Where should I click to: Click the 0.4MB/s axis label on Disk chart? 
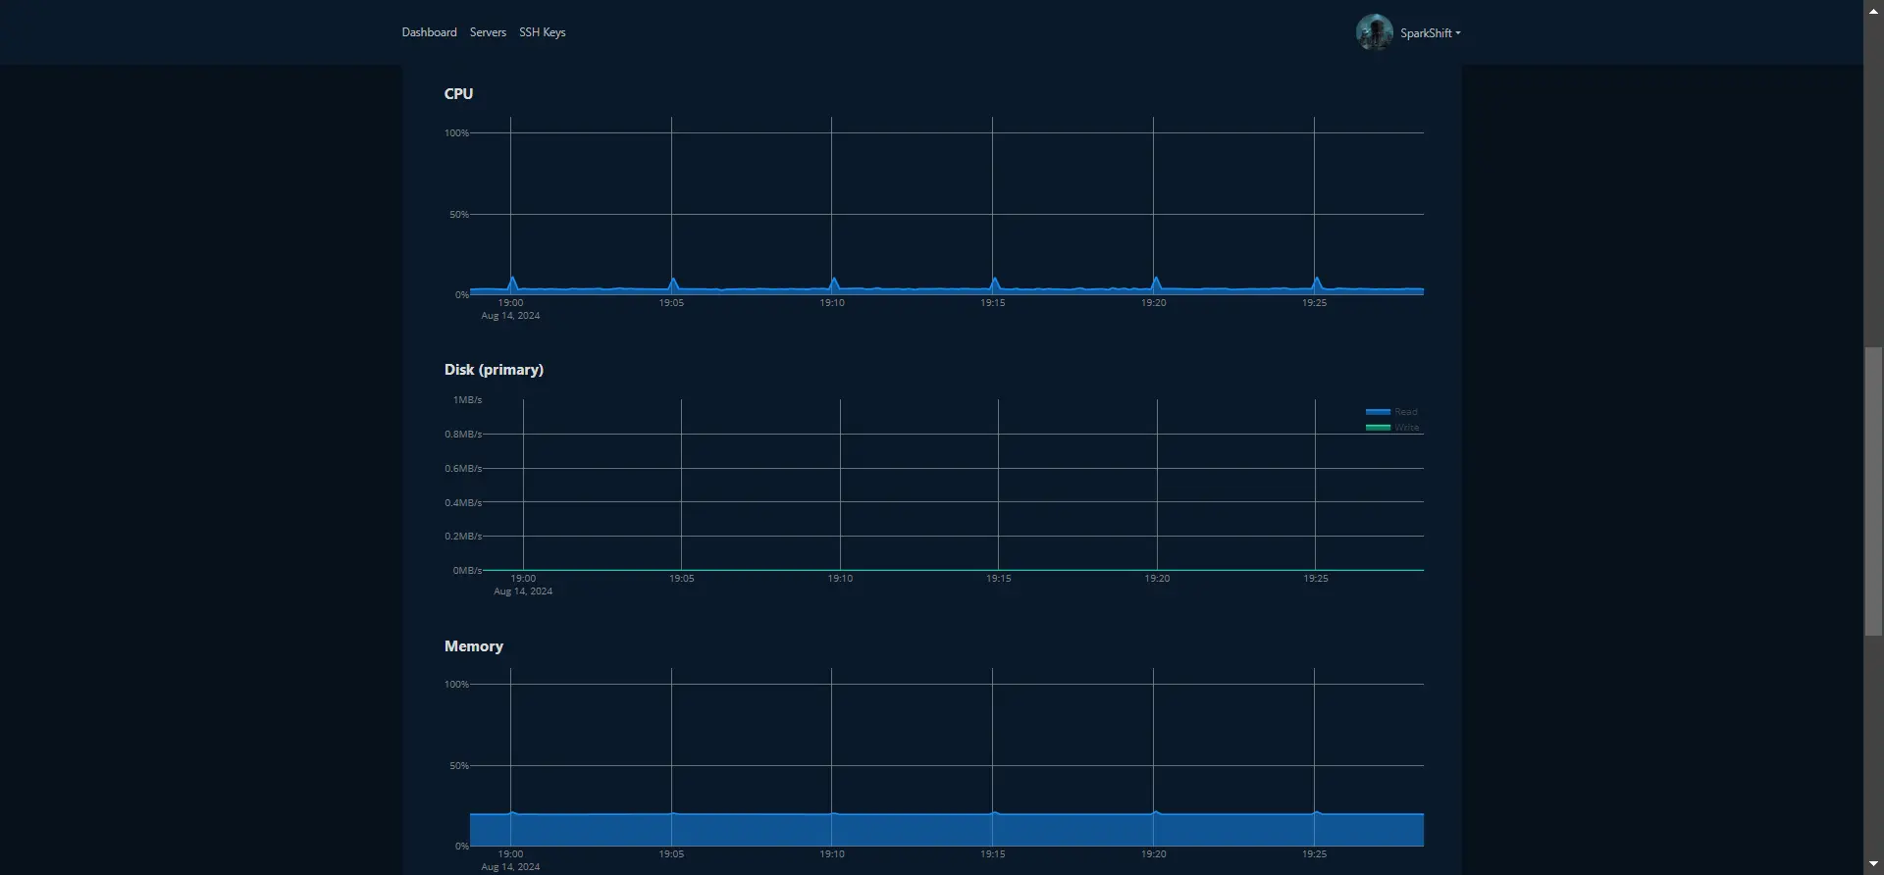click(x=463, y=502)
